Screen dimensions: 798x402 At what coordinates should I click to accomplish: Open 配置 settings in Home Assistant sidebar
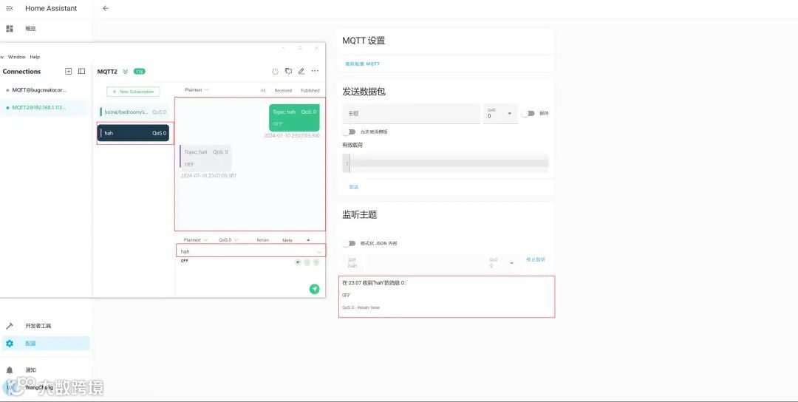(46, 344)
